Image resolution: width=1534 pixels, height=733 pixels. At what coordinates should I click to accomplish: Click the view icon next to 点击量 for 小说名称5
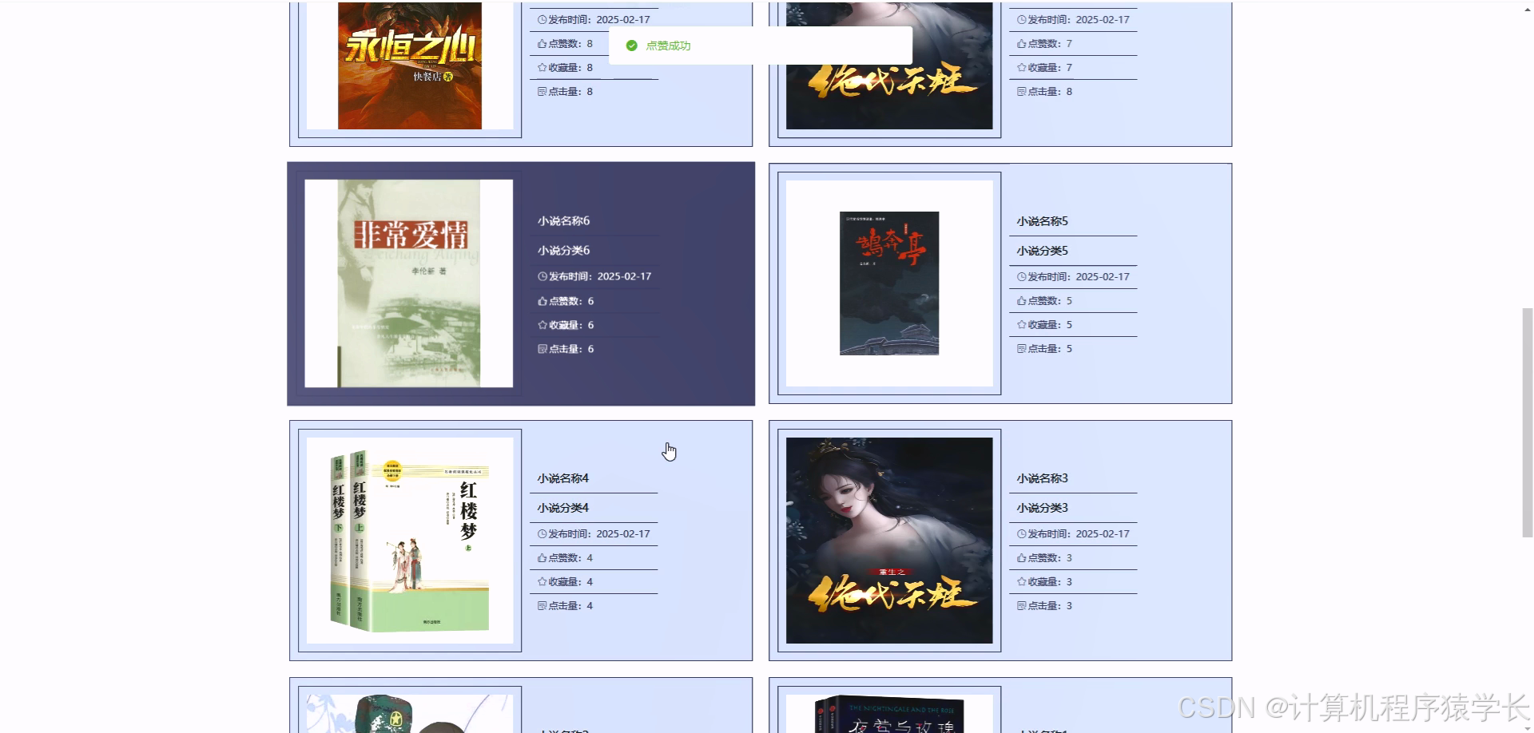(x=1020, y=348)
